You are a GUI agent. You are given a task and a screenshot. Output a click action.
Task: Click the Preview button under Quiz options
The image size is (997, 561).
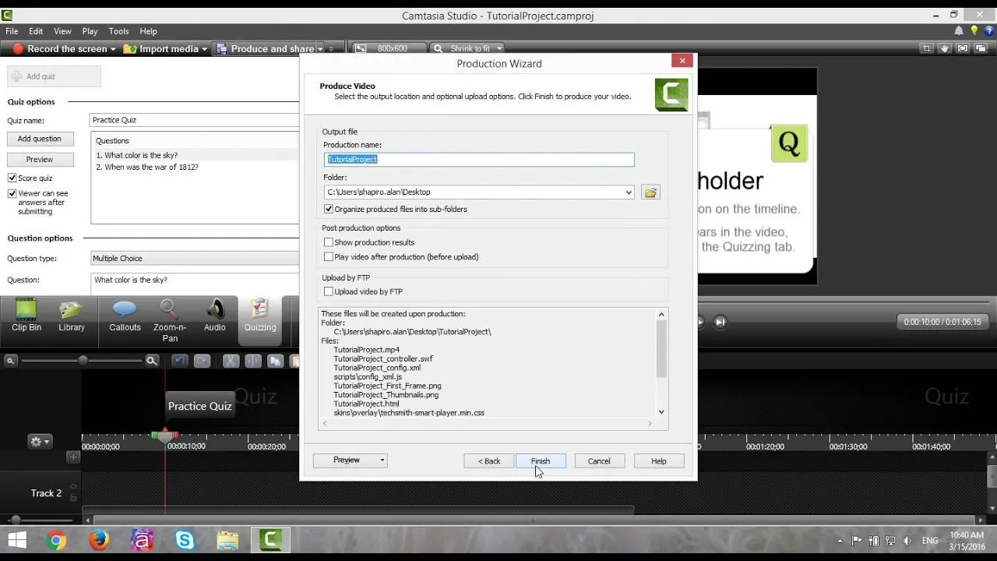coord(40,160)
